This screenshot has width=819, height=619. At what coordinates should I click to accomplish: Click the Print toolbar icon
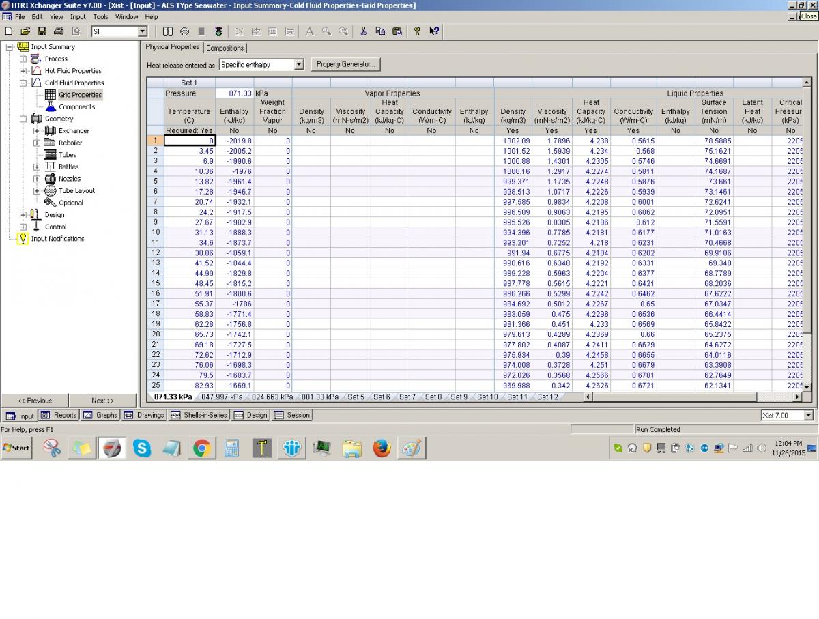pos(59,31)
